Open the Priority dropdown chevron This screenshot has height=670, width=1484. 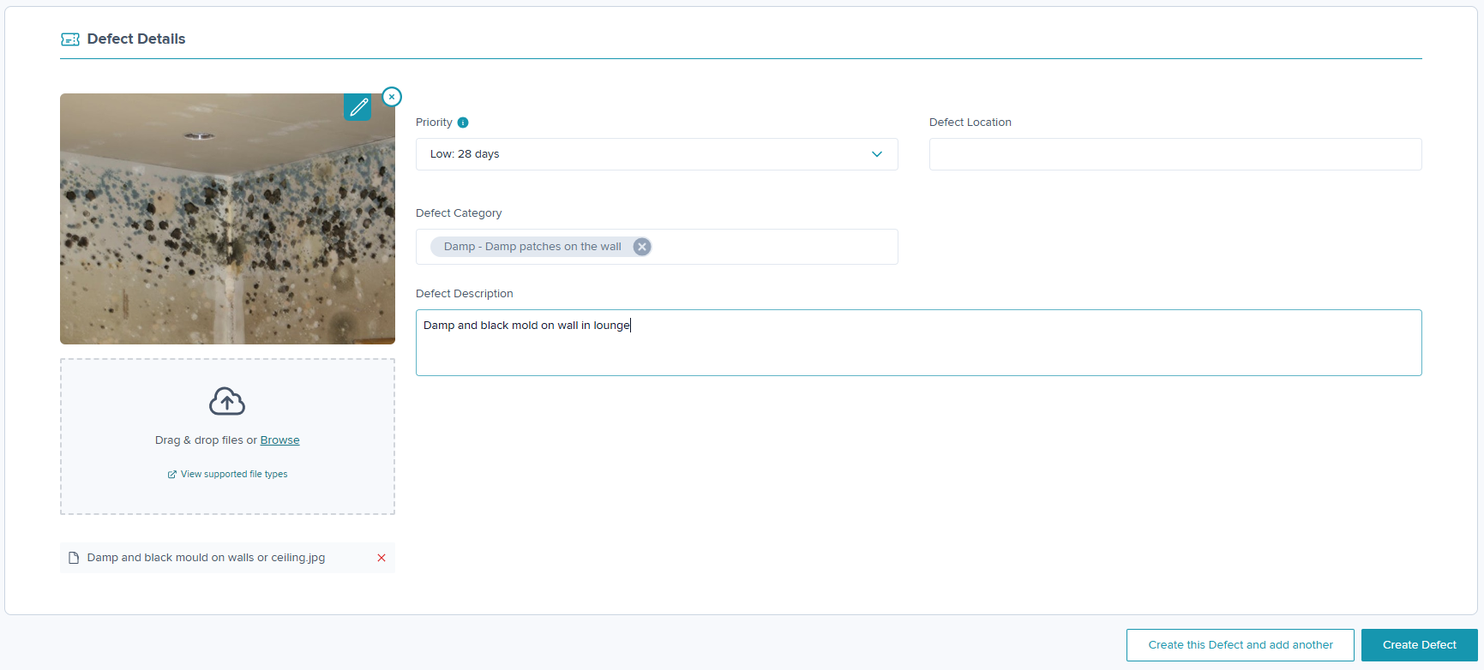click(877, 154)
